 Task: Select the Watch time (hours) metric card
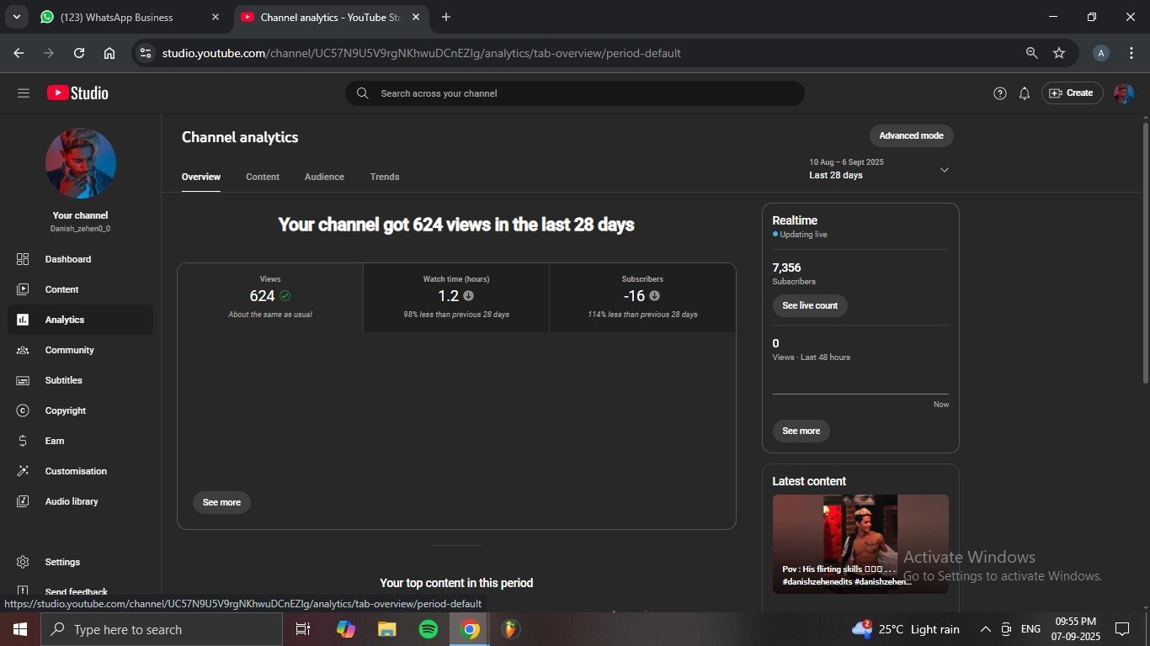(x=455, y=297)
